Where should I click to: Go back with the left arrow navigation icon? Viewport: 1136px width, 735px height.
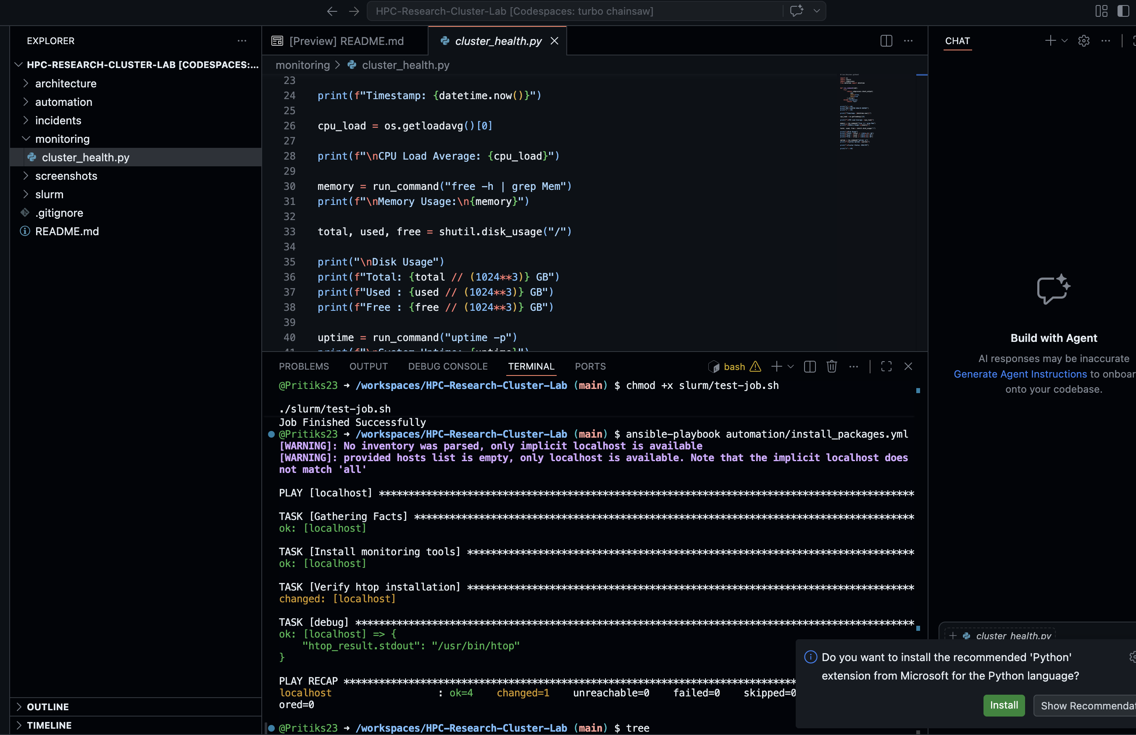click(x=332, y=11)
